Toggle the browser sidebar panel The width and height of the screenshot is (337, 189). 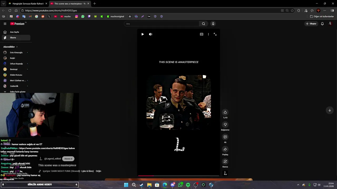click(x=332, y=10)
